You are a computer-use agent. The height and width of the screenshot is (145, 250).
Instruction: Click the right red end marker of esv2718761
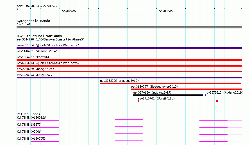[217, 101]
